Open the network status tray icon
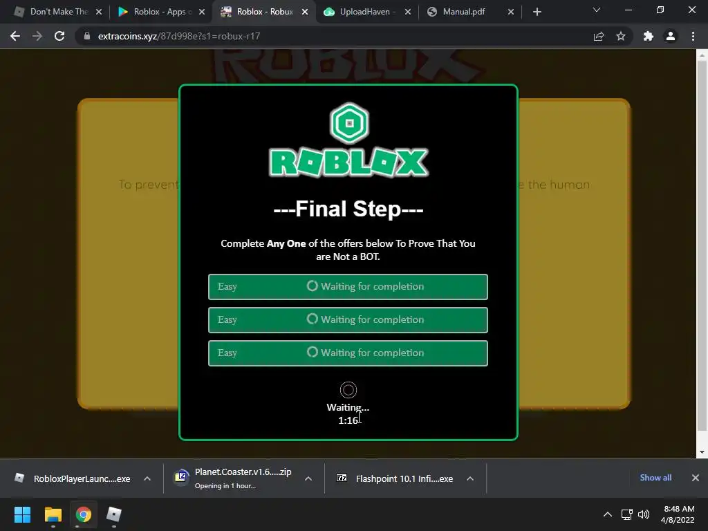Screen dimensions: 708x531 click(626, 514)
